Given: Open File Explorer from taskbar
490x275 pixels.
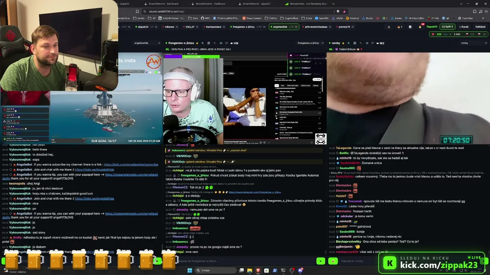Looking at the screenshot, I should click(x=250, y=270).
